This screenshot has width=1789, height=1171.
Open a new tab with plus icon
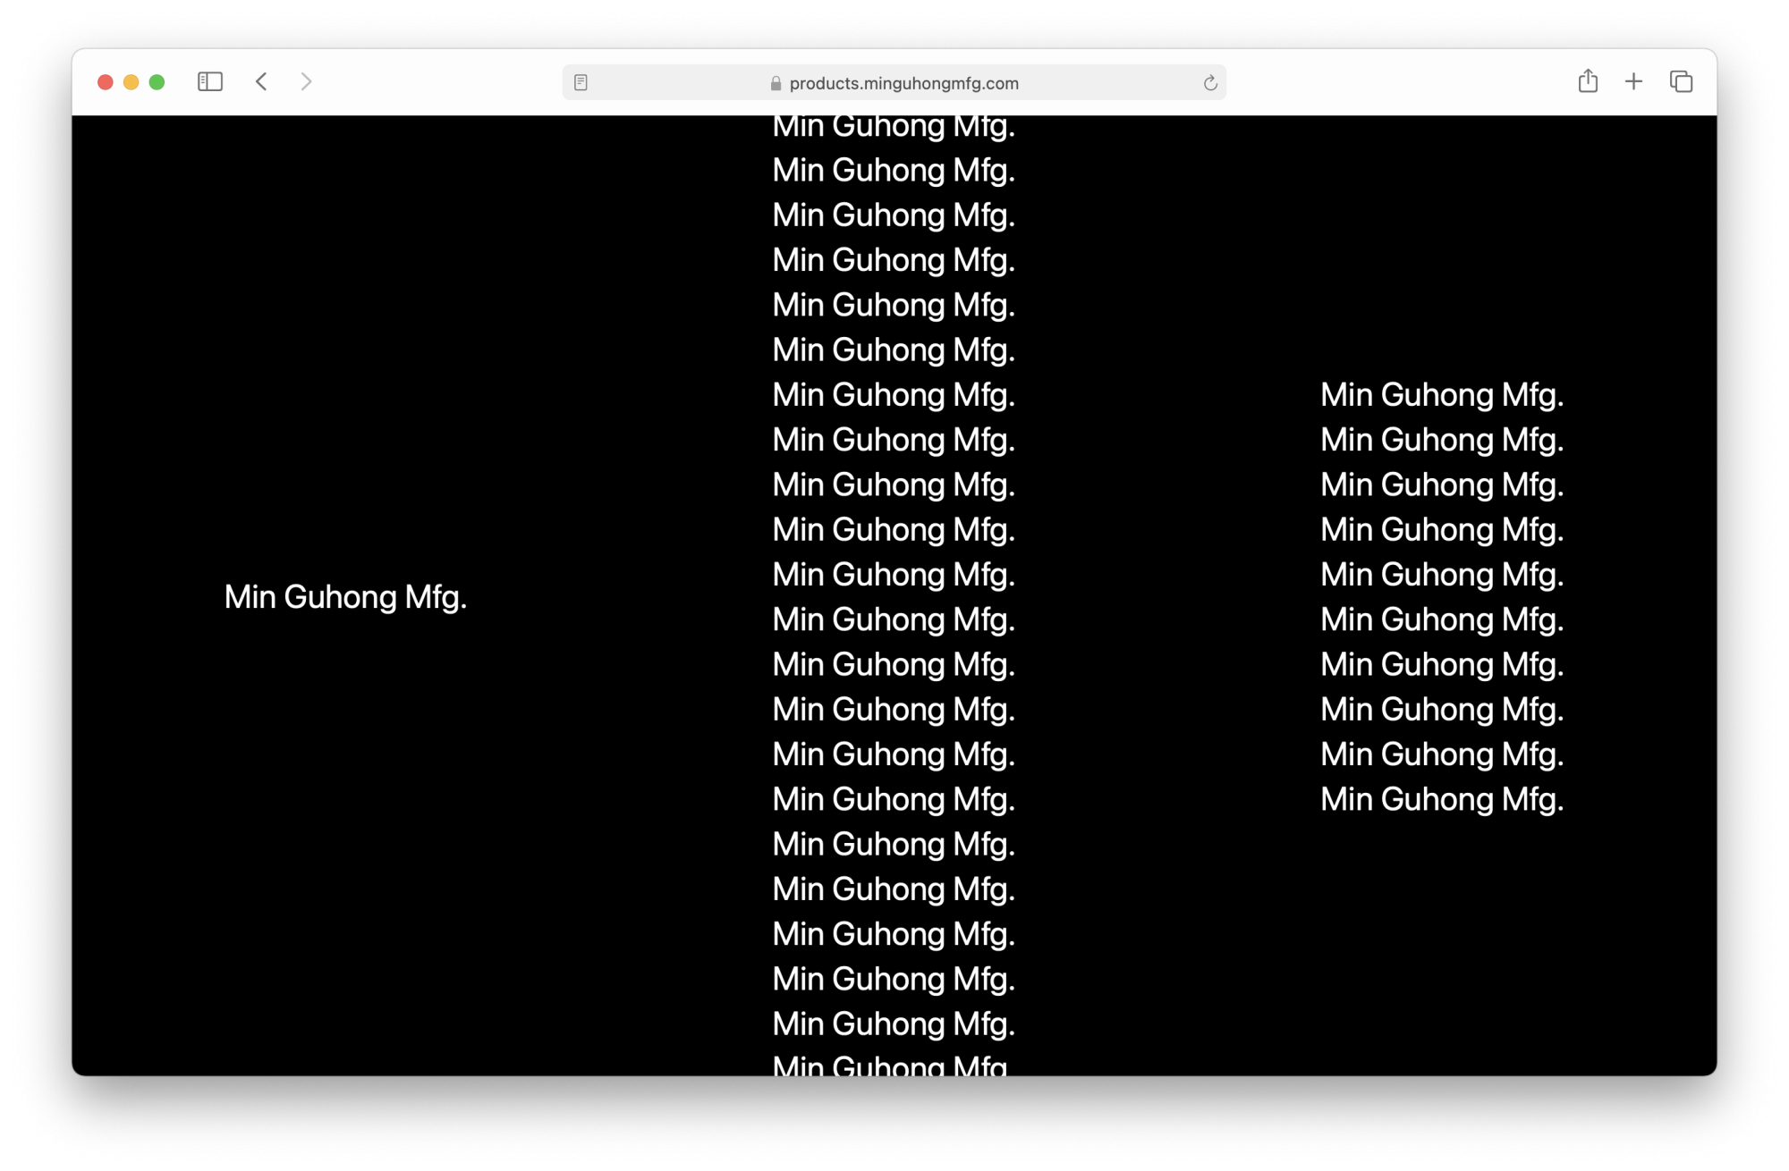click(x=1633, y=82)
